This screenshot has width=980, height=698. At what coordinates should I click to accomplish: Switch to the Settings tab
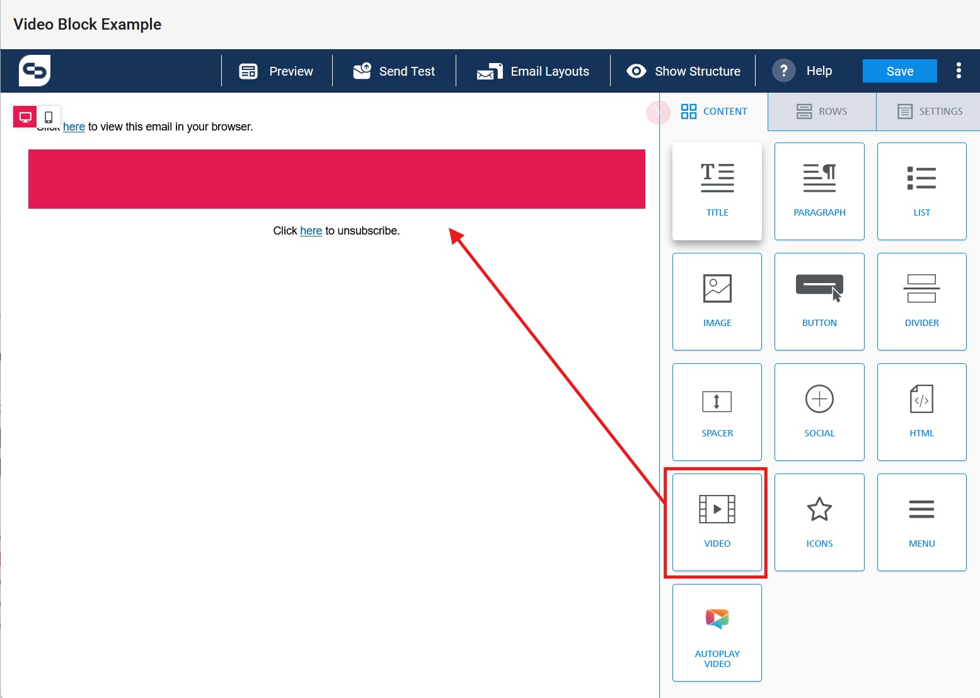(x=929, y=112)
